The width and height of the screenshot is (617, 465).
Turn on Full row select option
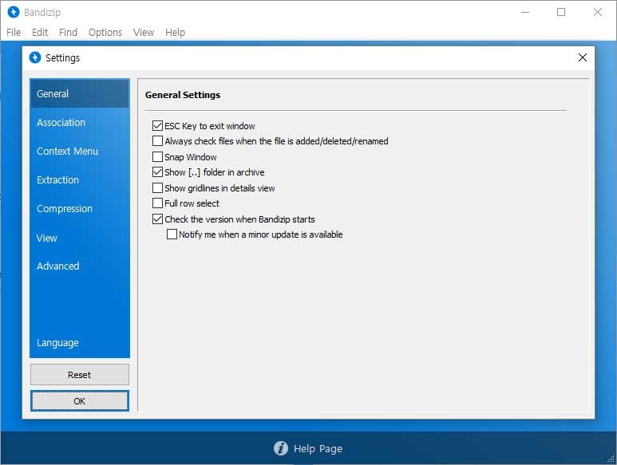(157, 203)
